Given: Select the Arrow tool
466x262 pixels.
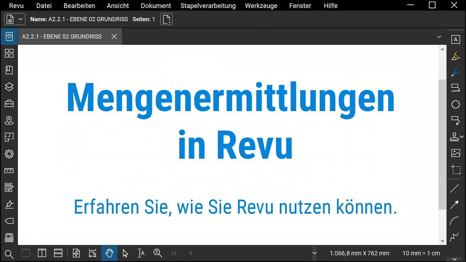Looking at the screenshot, I should 454,205.
